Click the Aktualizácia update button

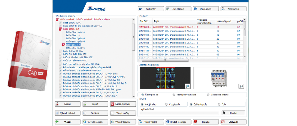click(179, 9)
